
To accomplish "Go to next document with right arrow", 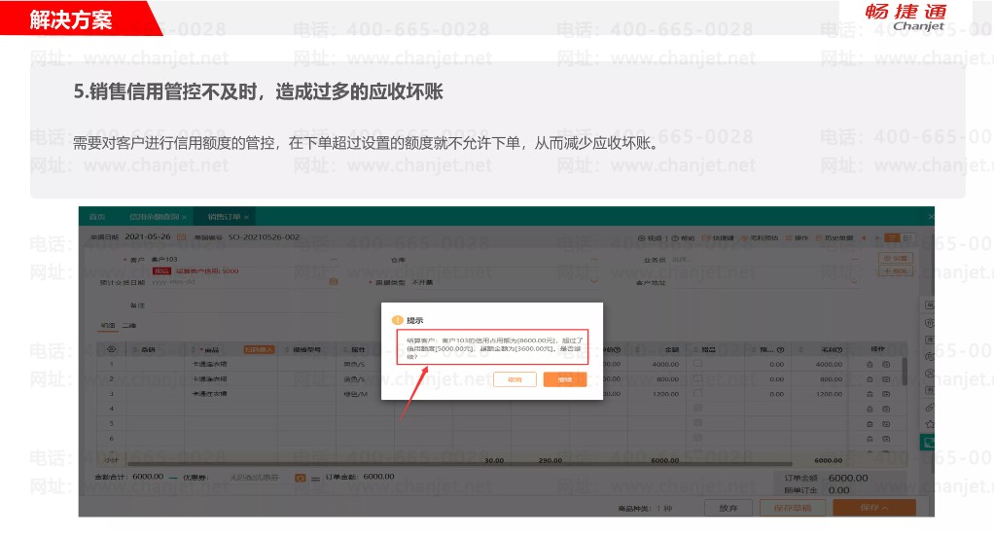I will click(x=876, y=238).
